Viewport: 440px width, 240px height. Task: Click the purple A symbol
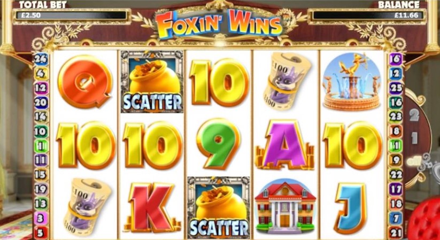pyautogui.click(x=284, y=144)
